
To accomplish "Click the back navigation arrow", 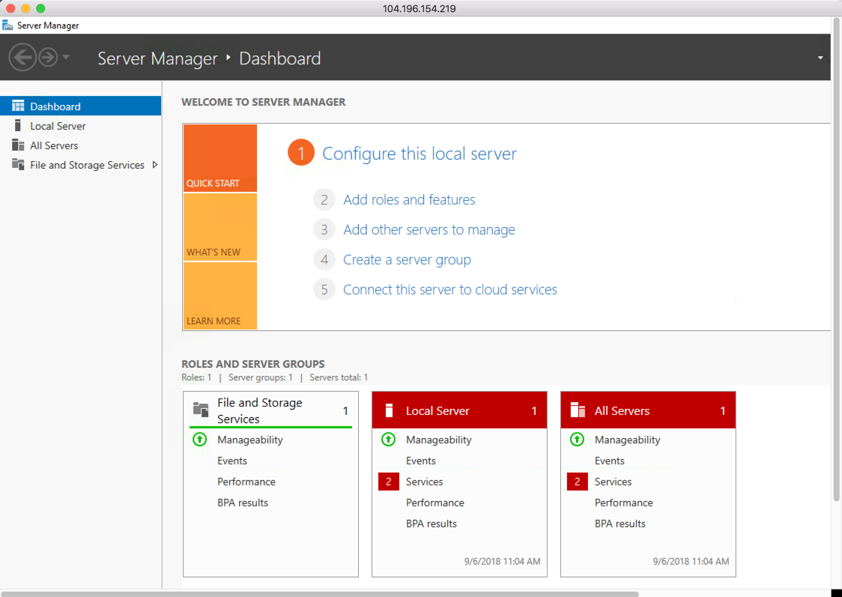I will pos(22,57).
